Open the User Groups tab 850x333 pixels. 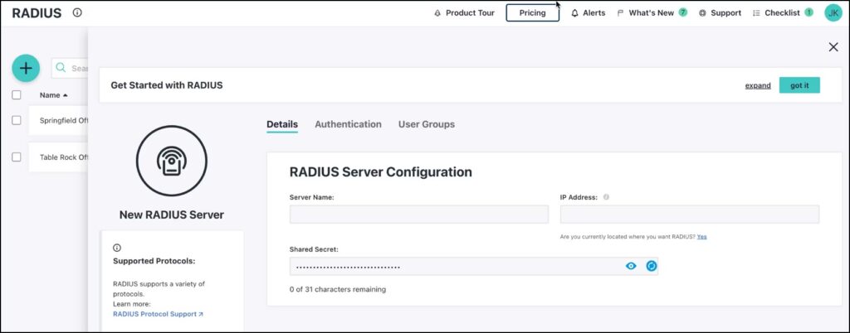(426, 124)
